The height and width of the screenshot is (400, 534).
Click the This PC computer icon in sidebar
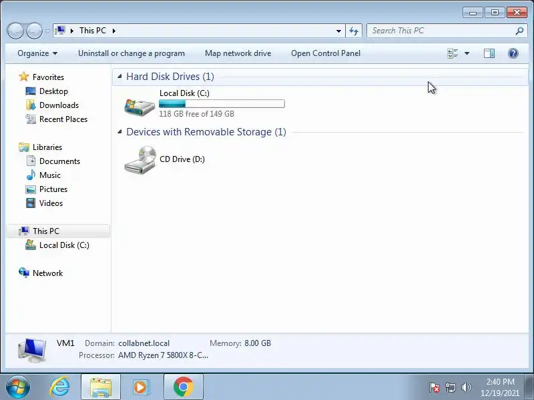pyautogui.click(x=24, y=231)
